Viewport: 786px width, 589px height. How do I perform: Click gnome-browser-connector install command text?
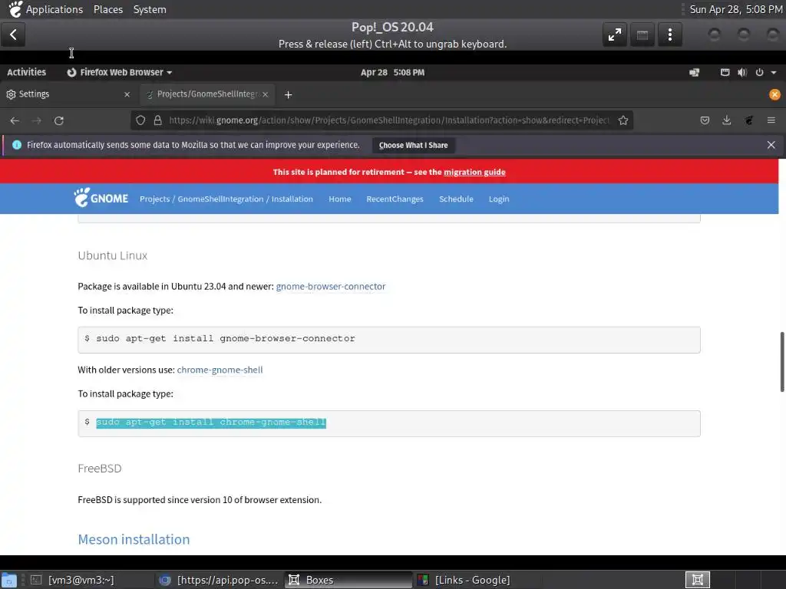coord(226,338)
